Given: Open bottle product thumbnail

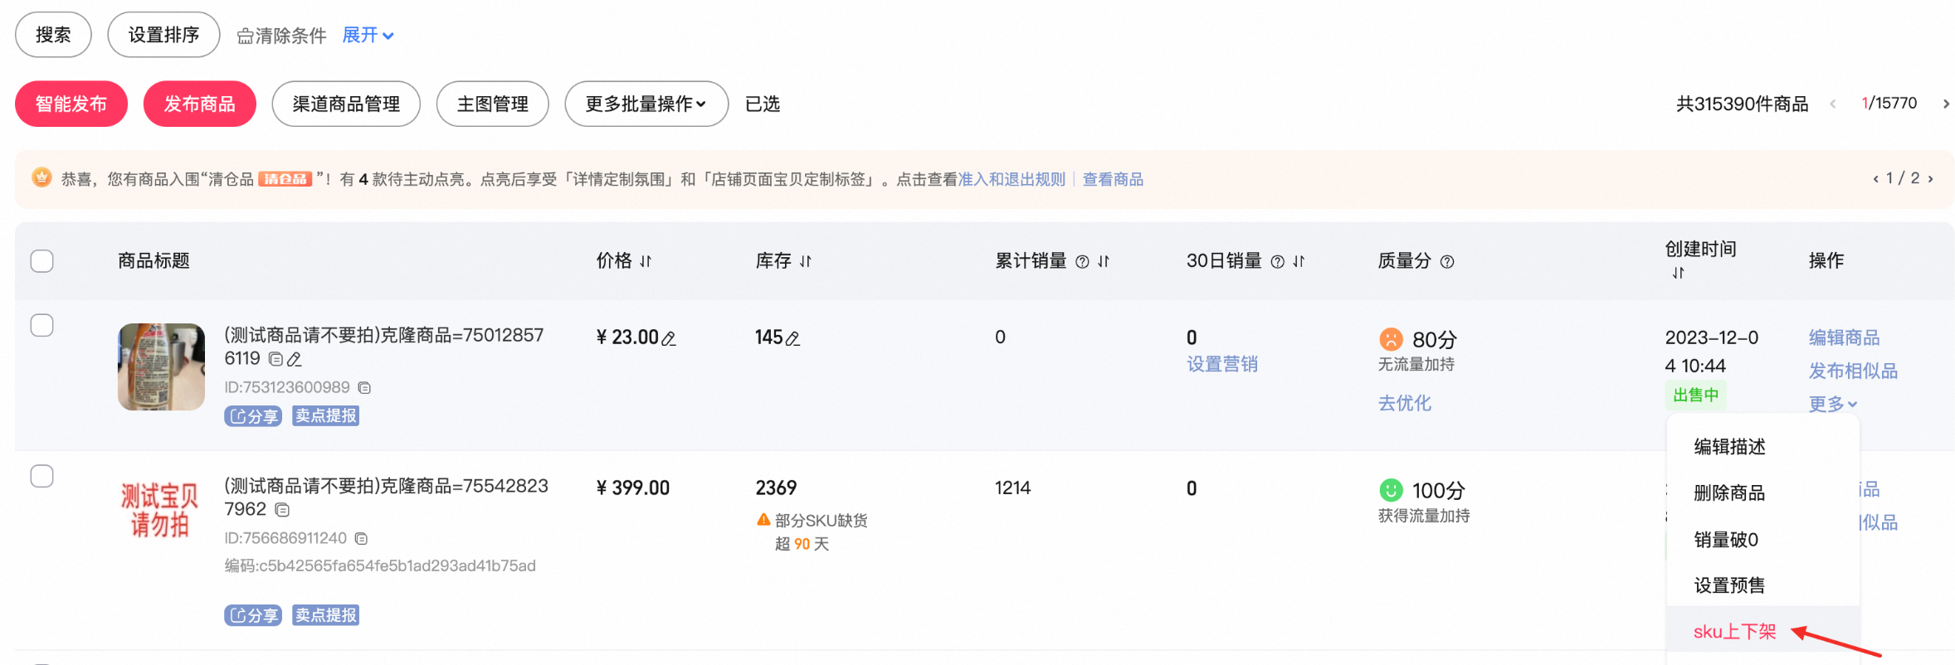Looking at the screenshot, I should 161,366.
